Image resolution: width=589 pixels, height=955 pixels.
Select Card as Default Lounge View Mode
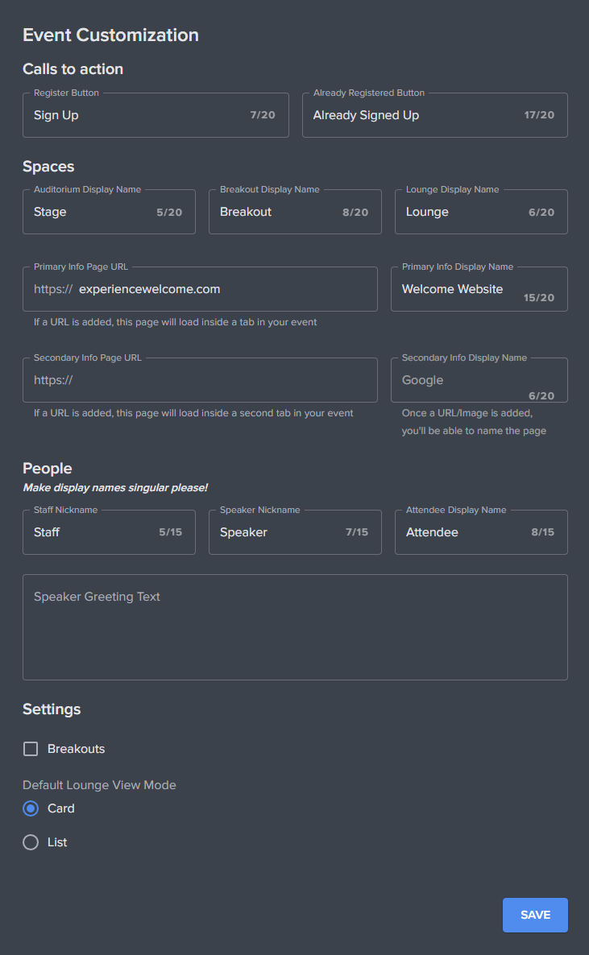point(30,808)
